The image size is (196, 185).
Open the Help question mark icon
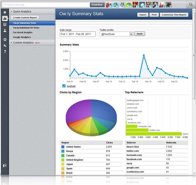click(x=5, y=52)
